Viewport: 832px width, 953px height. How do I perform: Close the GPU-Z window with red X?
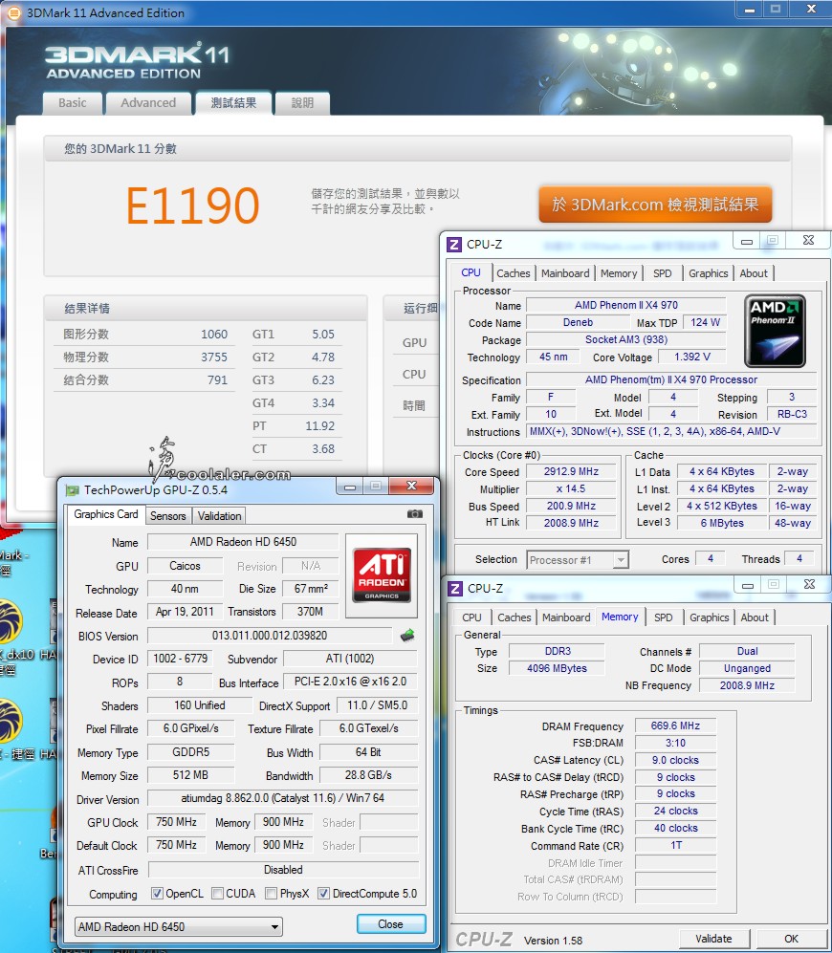click(411, 486)
